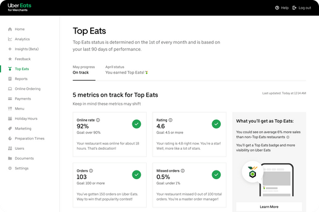Open the Feedback star icon
This screenshot has height=212, width=319.
(10, 59)
